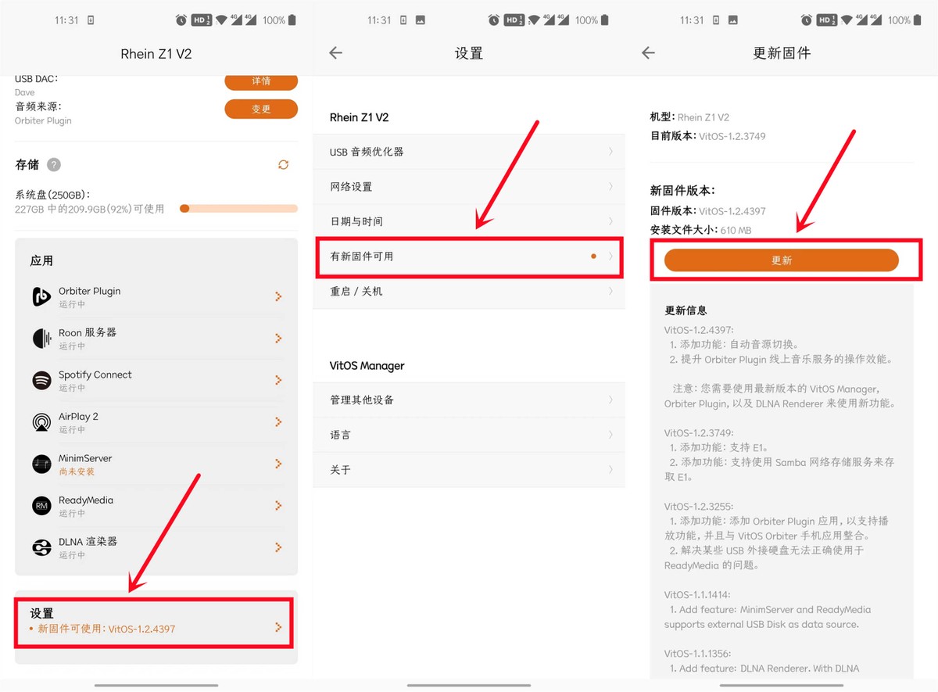Screen dimensions: 938x692
Task: Tap the DLNA renderer icon
Action: 41,548
